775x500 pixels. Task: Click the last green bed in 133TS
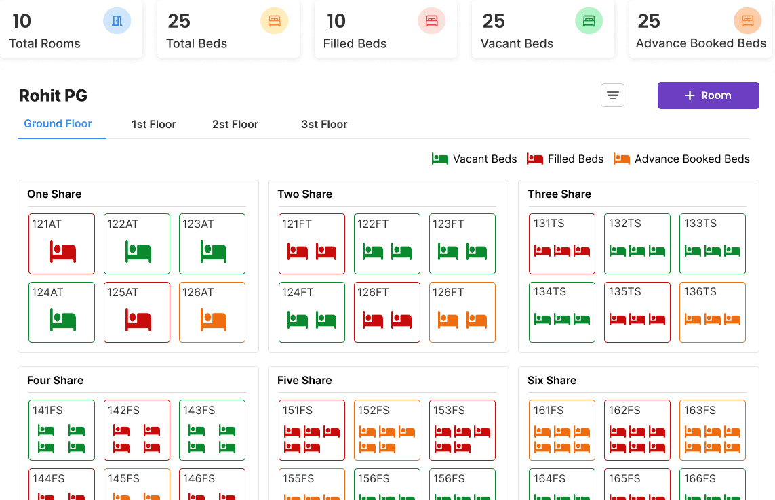click(732, 251)
